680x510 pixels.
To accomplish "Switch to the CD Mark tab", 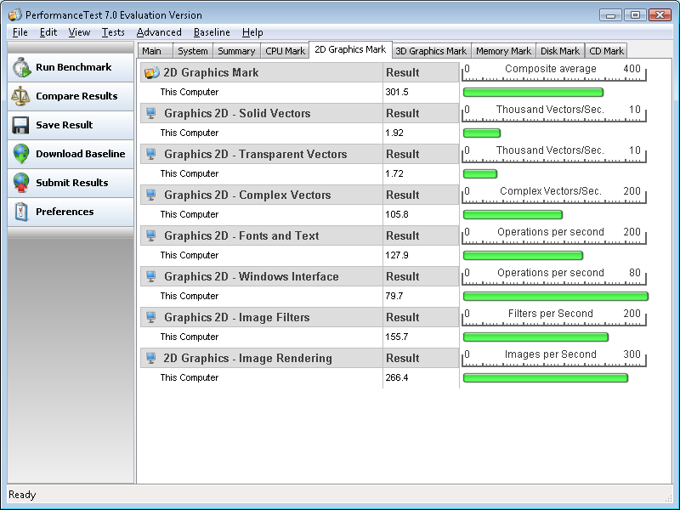I will (606, 51).
